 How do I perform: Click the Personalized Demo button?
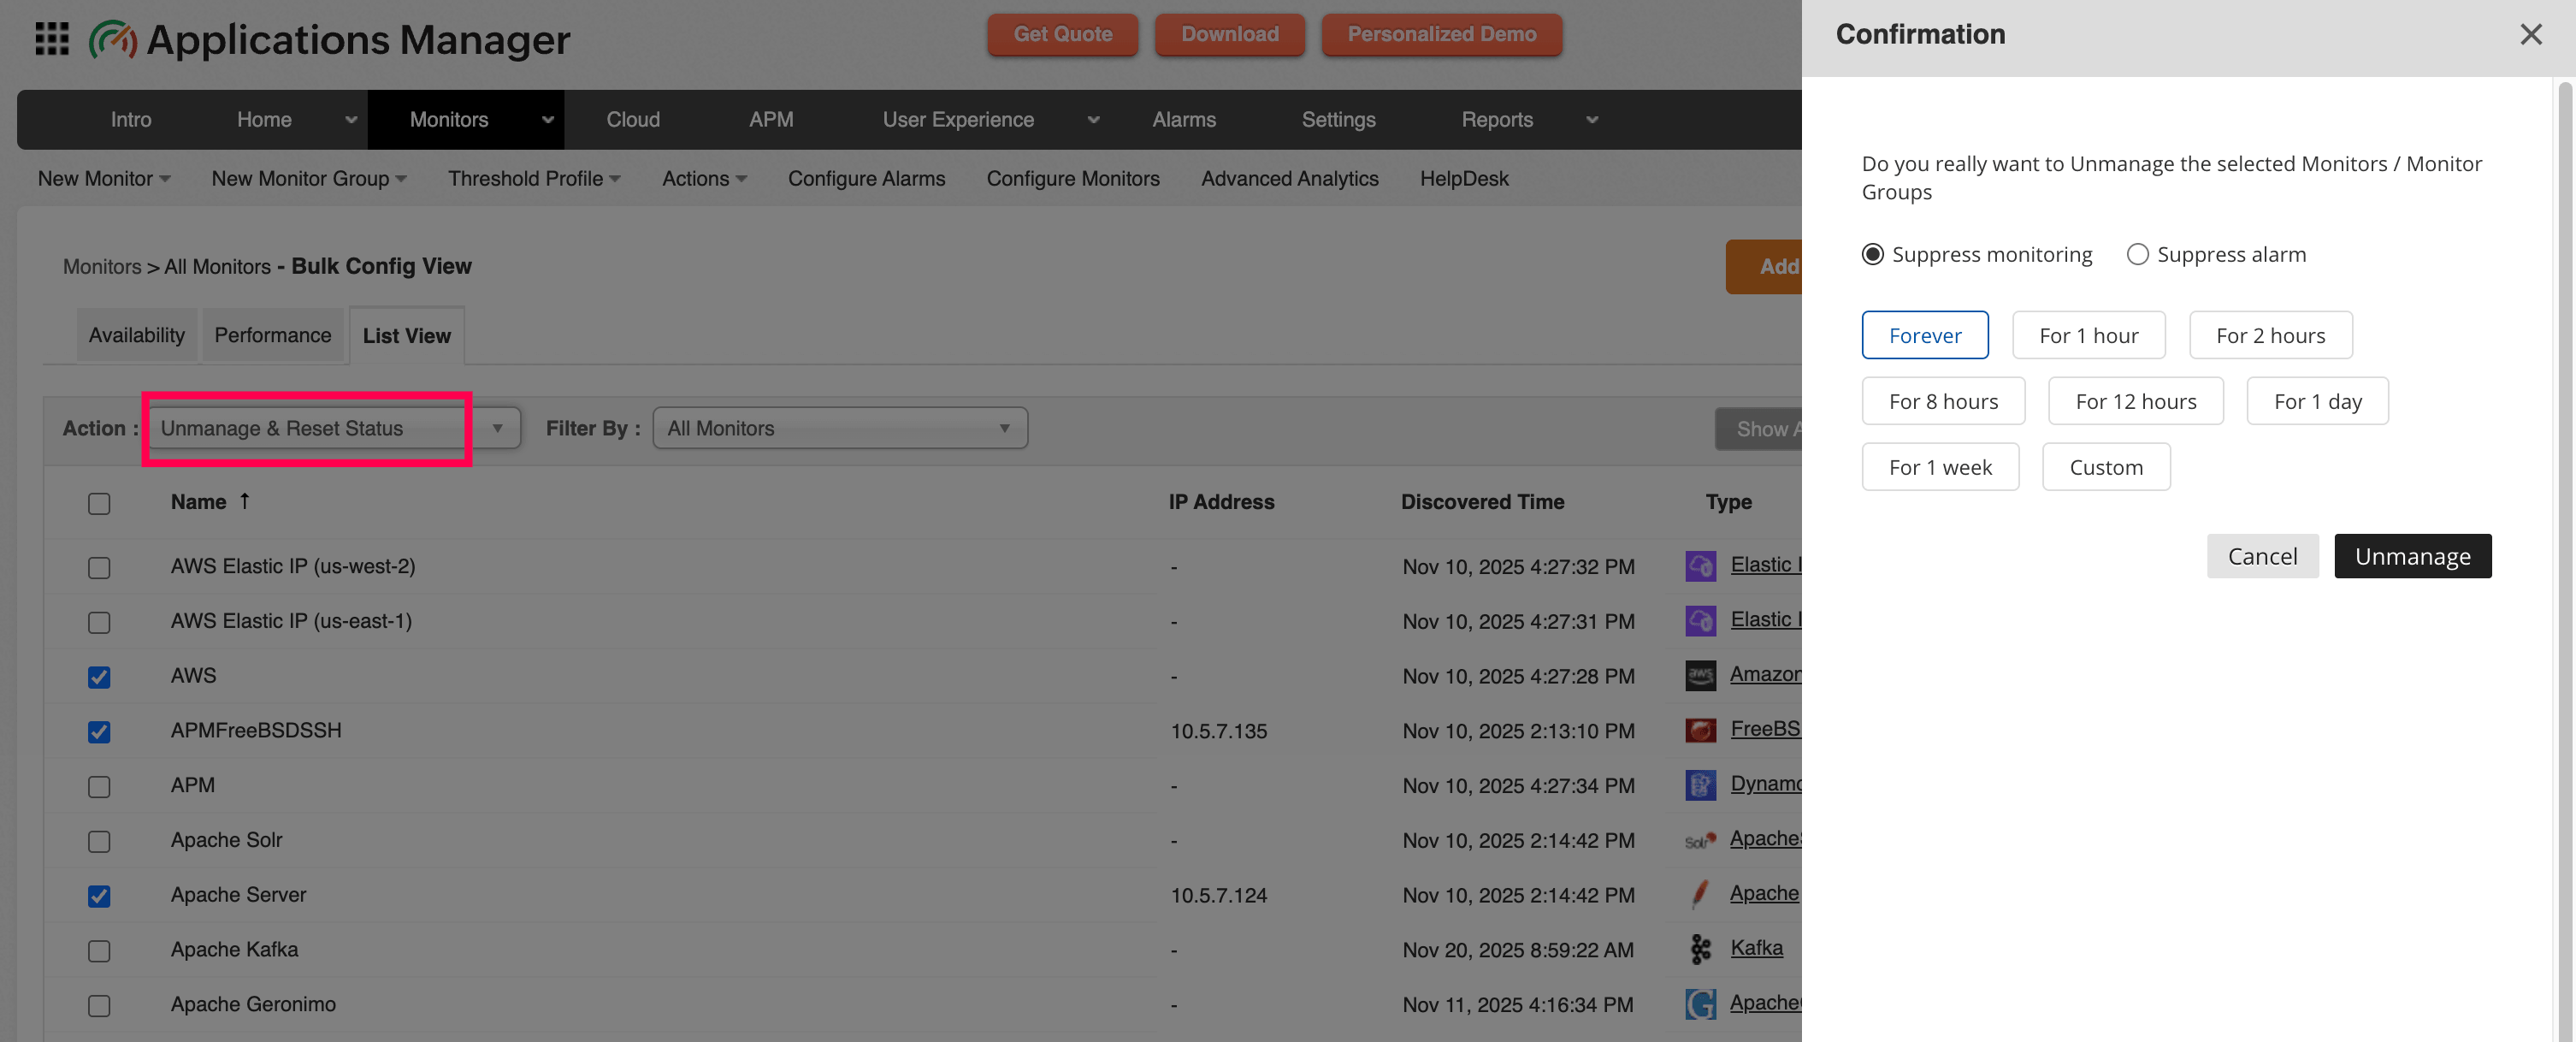[1441, 34]
